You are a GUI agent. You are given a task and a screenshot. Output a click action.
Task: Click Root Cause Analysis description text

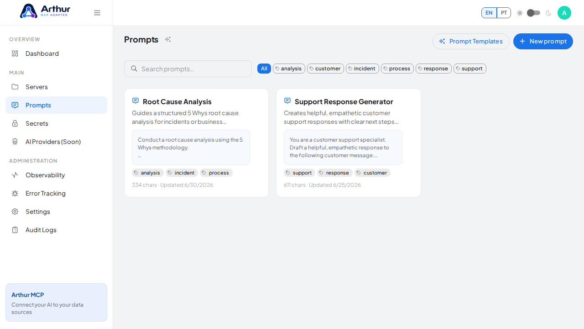pos(185,117)
